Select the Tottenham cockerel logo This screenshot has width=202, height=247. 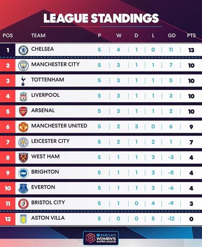pos(23,81)
